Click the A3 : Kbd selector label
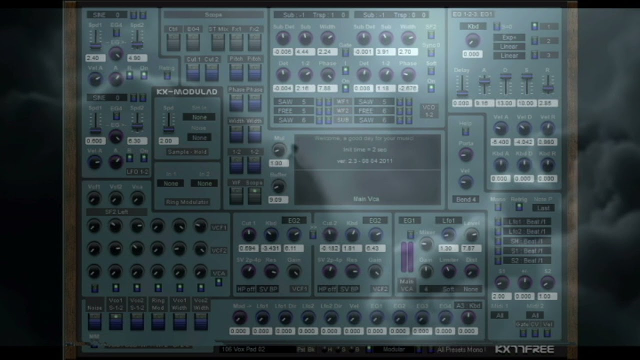The image size is (640, 360). pyautogui.click(x=468, y=305)
